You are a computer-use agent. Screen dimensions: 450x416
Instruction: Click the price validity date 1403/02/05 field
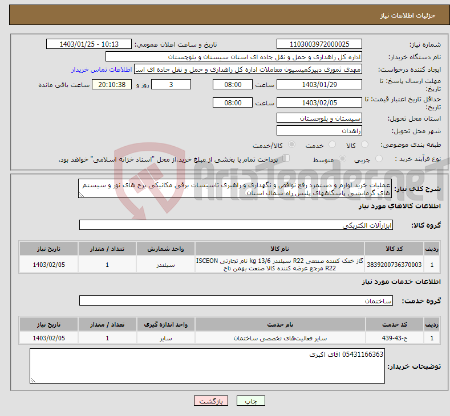coord(319,102)
